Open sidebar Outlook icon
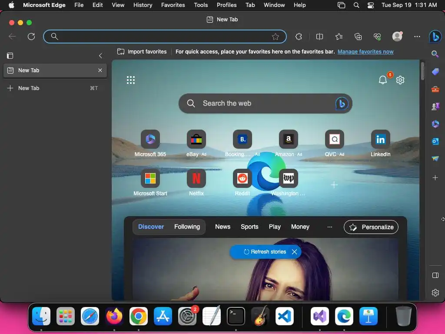This screenshot has height=334, width=445. coord(435,141)
